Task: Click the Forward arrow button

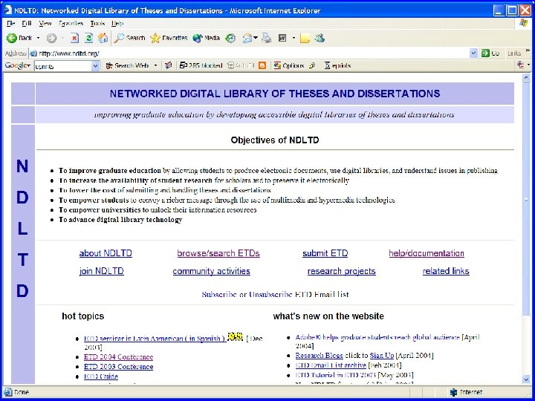Action: (x=51, y=38)
